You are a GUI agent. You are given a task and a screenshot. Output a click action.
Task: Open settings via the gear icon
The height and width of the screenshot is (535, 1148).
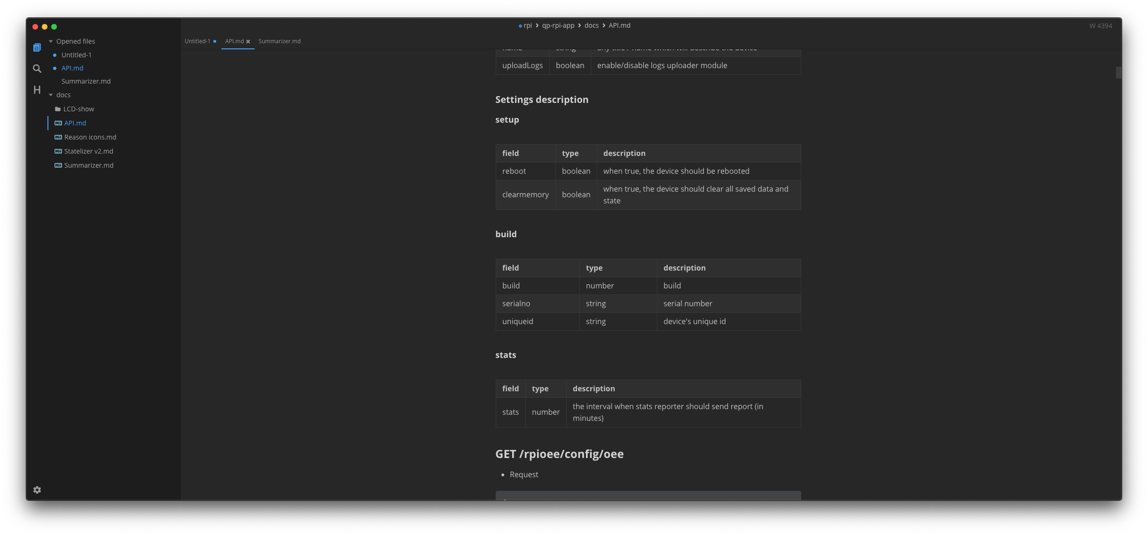tap(37, 489)
